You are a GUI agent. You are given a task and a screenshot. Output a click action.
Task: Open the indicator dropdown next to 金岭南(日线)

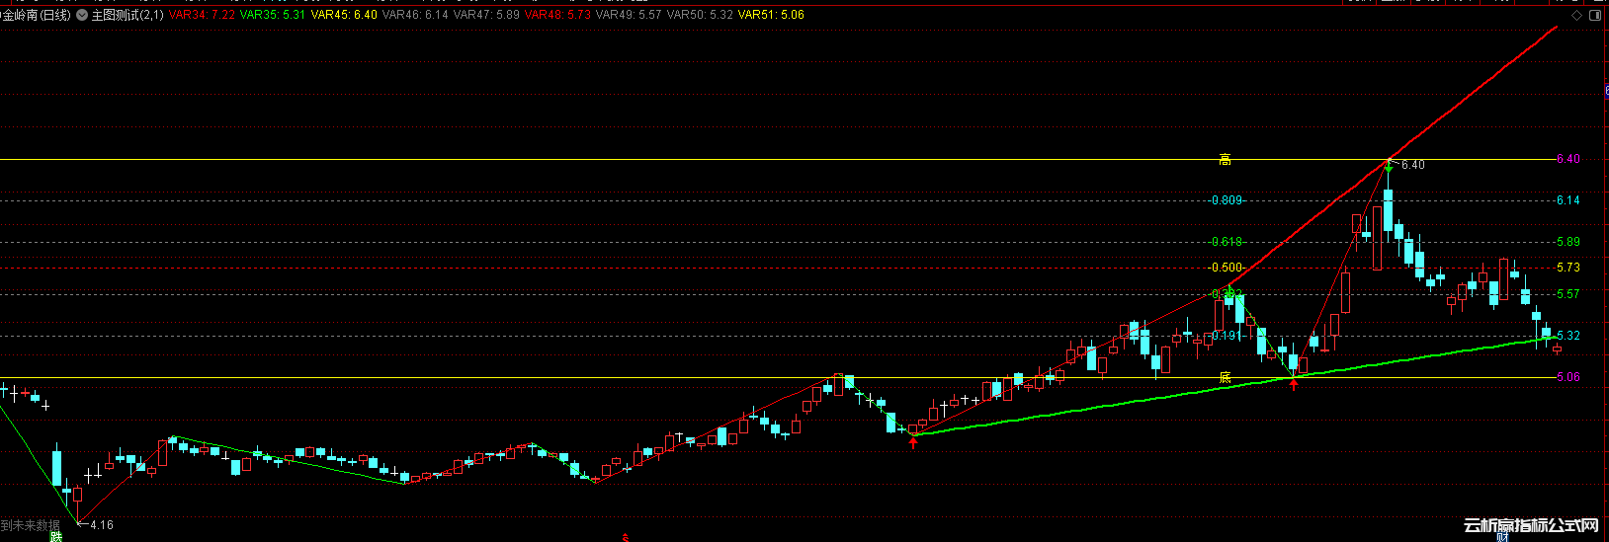coord(82,16)
